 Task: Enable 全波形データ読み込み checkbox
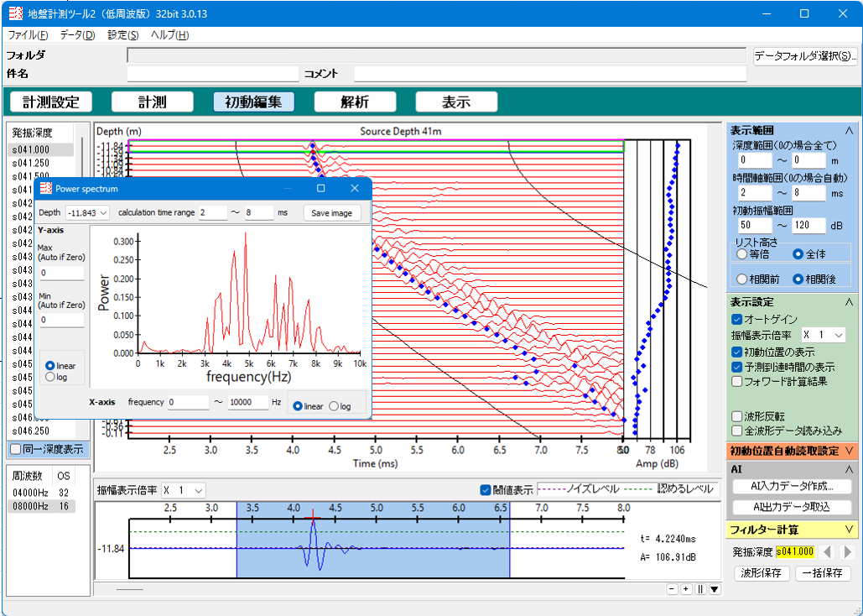(x=737, y=431)
